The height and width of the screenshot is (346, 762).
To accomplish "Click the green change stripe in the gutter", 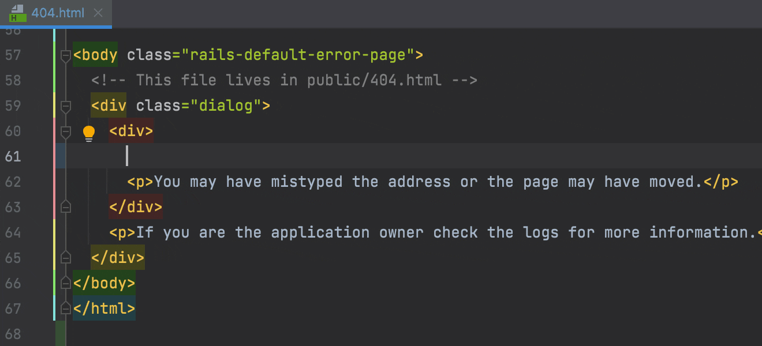I will [60, 334].
